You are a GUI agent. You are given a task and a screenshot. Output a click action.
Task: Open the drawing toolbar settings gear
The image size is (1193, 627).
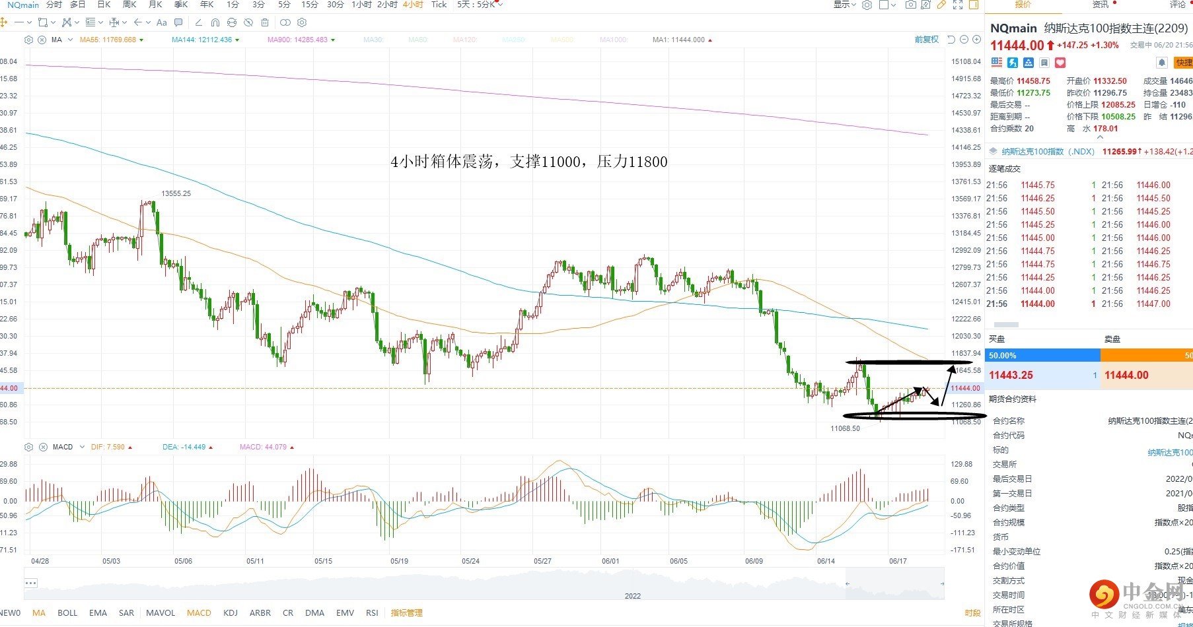pos(302,22)
